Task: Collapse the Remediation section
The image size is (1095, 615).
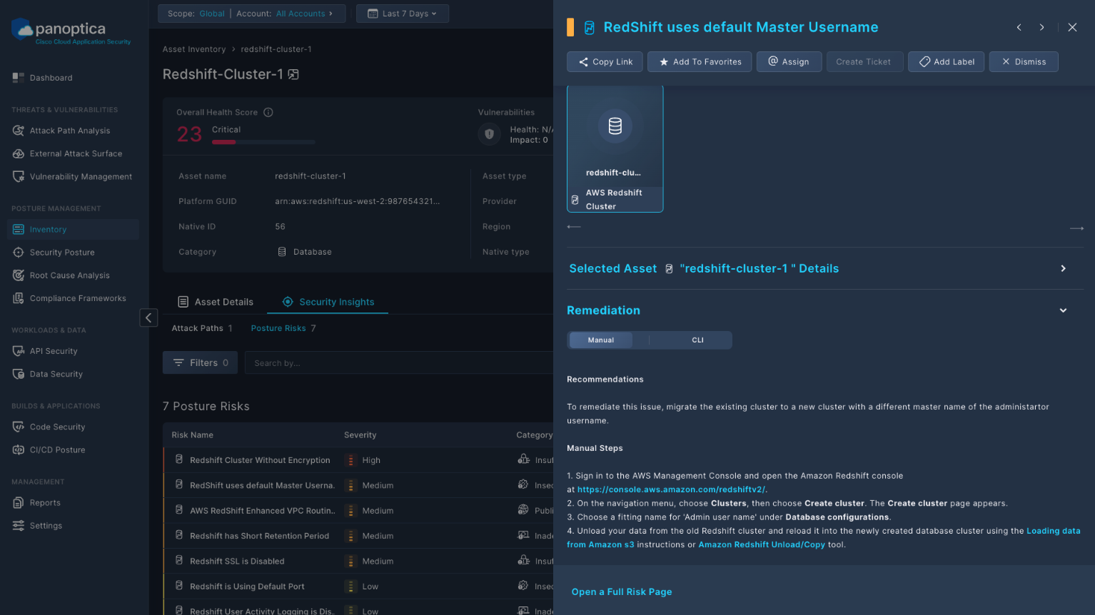Action: click(x=1063, y=310)
